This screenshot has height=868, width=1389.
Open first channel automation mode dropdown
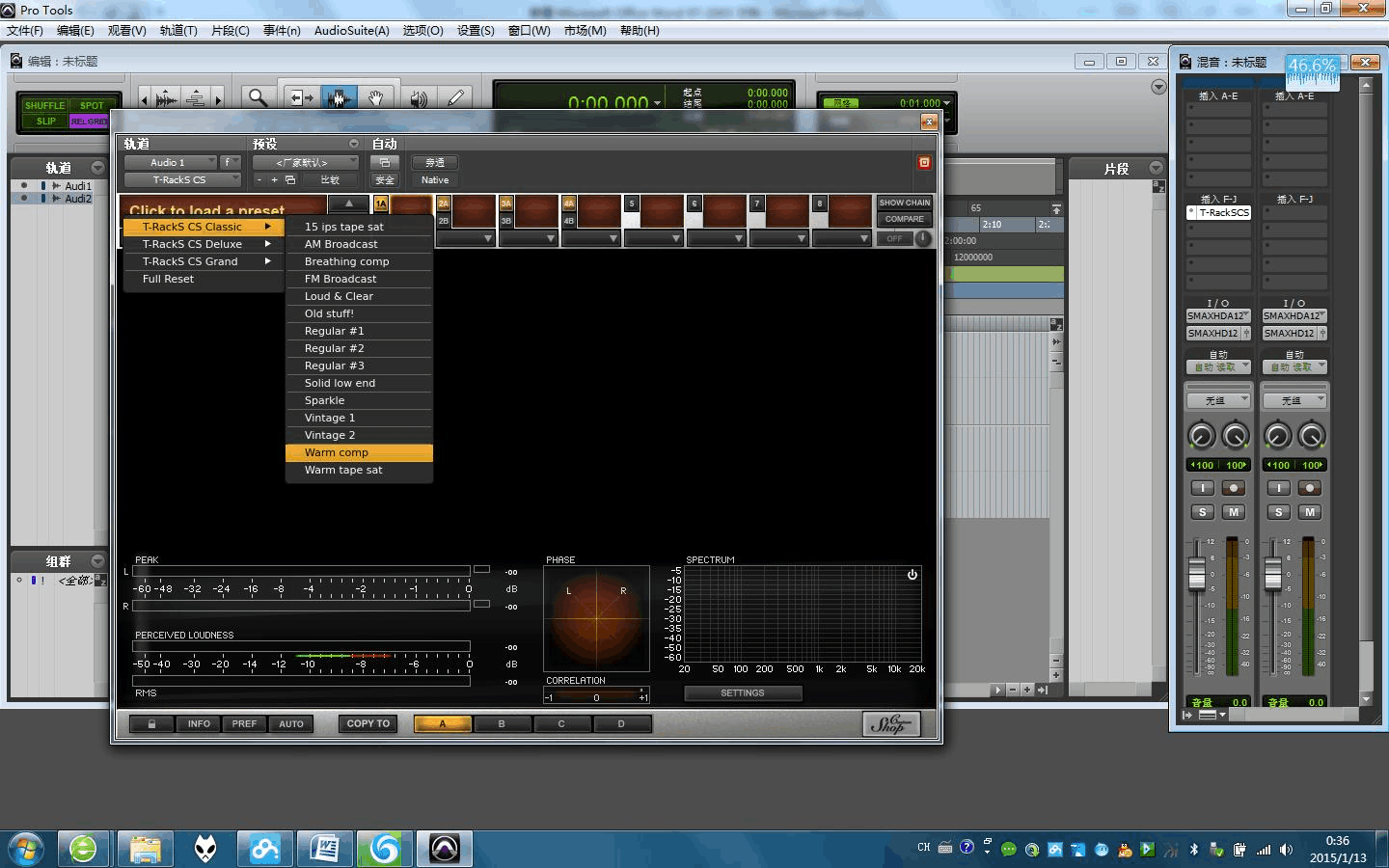pos(1218,367)
